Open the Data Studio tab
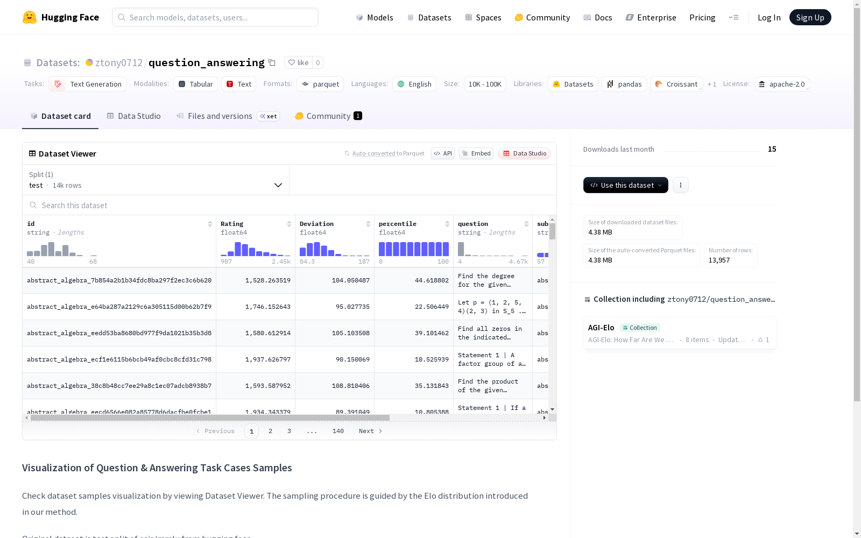This screenshot has height=538, width=861. (133, 116)
